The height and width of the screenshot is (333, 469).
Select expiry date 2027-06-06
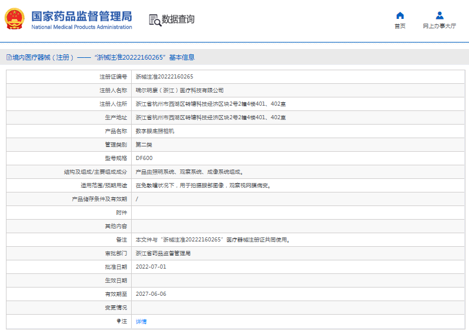151,294
